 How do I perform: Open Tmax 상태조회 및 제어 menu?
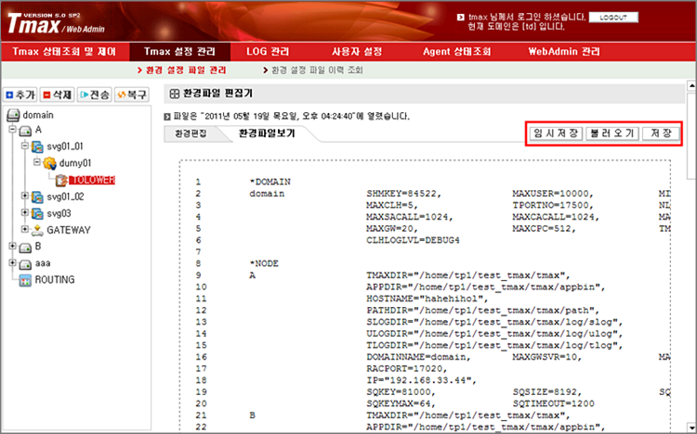point(64,52)
